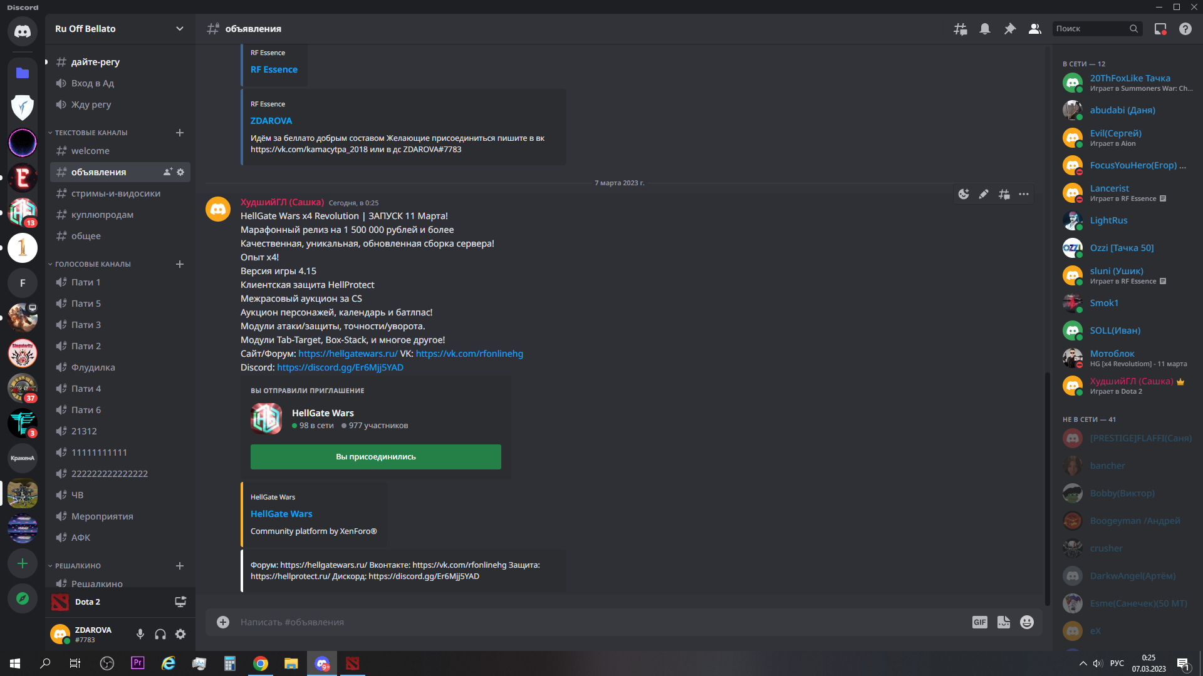
Task: Open vk.com/rfonlinehg link
Action: pos(469,354)
